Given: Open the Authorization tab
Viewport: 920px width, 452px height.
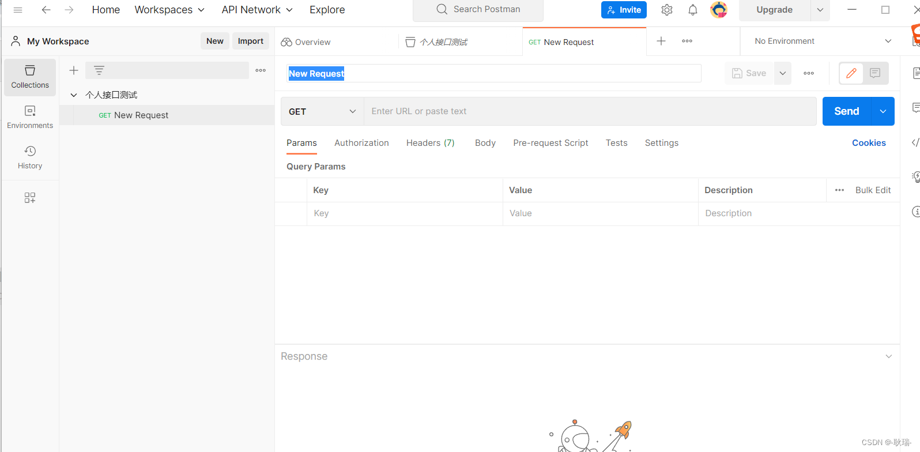Looking at the screenshot, I should 361,143.
